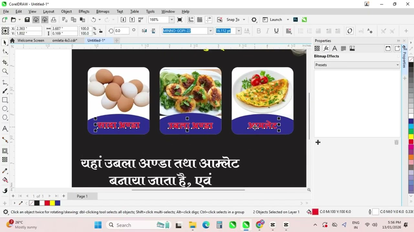This screenshot has height=232, width=414.
Task: Toggle Properties scroll/tab mode button
Action: 388,48
